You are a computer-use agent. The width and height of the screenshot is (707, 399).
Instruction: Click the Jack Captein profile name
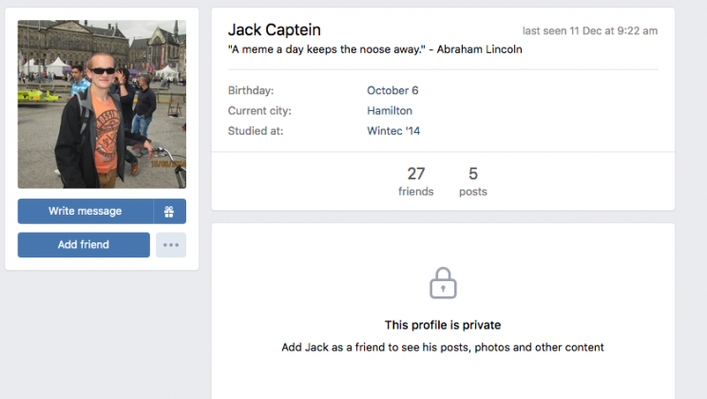point(275,30)
